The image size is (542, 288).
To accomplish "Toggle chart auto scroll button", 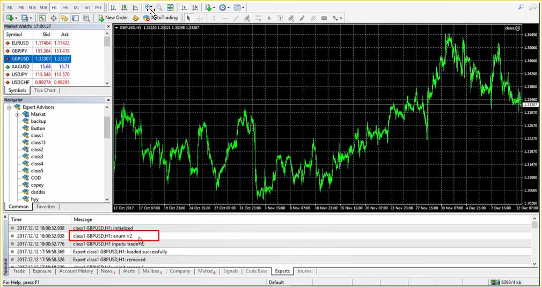I will click(185, 8).
